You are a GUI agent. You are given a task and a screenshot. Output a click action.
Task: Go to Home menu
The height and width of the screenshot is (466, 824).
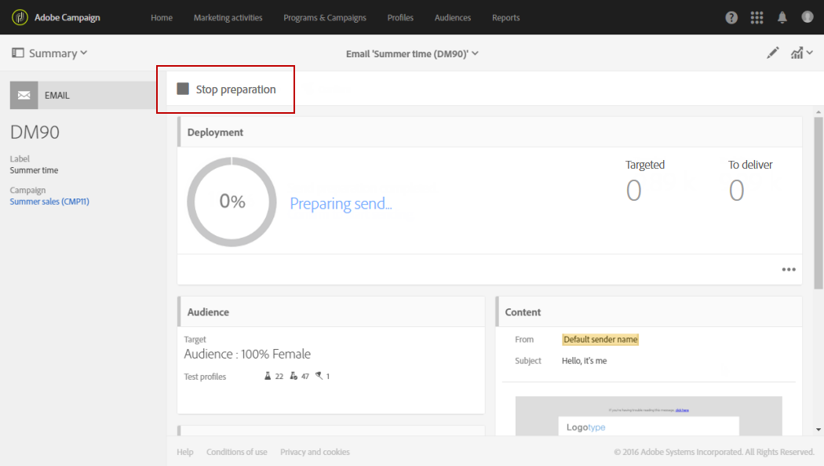(x=162, y=18)
